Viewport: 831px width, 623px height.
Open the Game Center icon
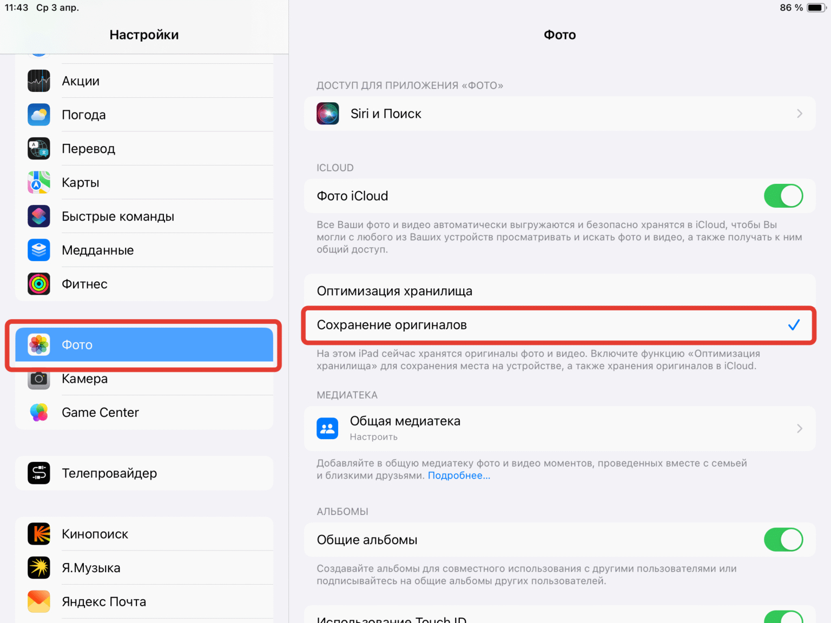pos(38,412)
